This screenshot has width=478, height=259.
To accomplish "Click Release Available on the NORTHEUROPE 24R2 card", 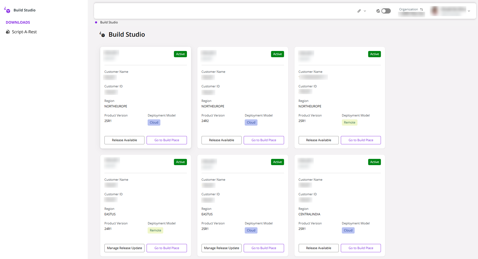I will click(x=222, y=140).
